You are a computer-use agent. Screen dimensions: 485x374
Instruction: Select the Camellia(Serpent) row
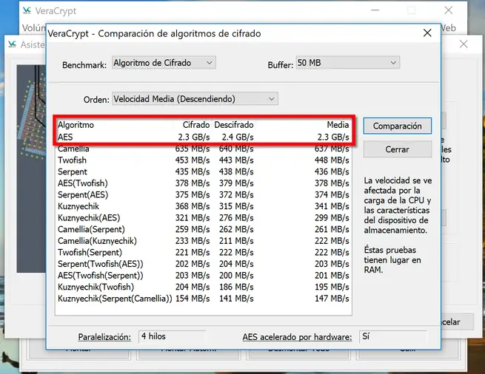click(203, 229)
